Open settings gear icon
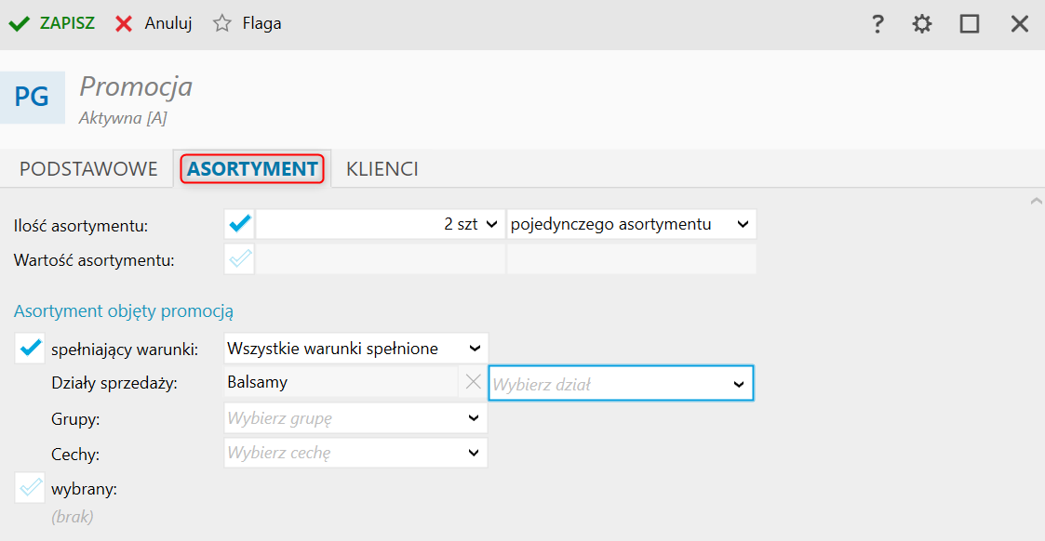Viewport: 1045px width, 541px height. 922,24
